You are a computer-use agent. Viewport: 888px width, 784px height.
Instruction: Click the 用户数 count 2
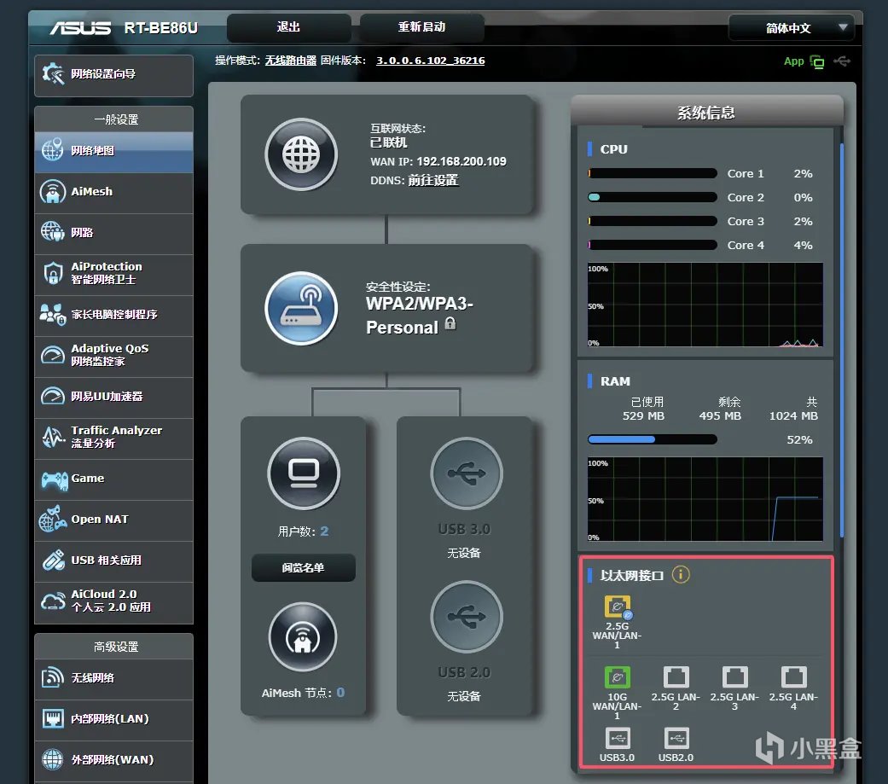(x=324, y=531)
